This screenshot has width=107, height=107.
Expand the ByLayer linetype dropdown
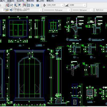click(69, 10)
